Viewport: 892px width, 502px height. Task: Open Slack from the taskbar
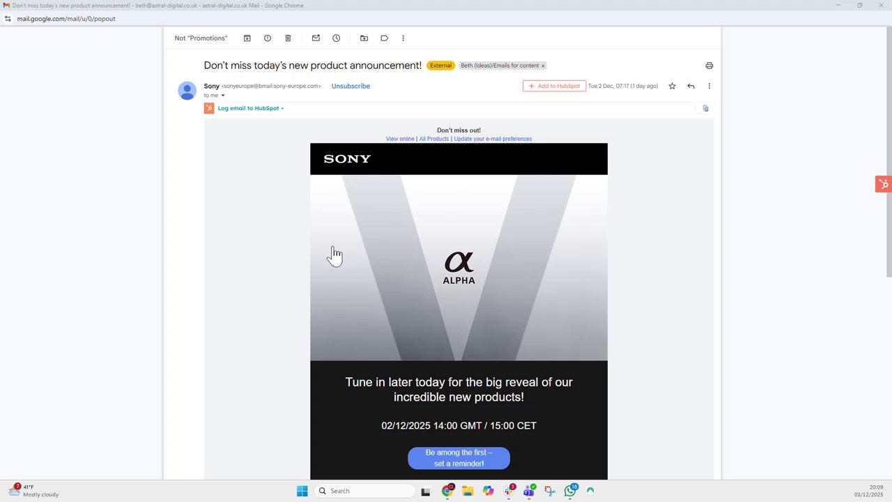click(x=509, y=491)
